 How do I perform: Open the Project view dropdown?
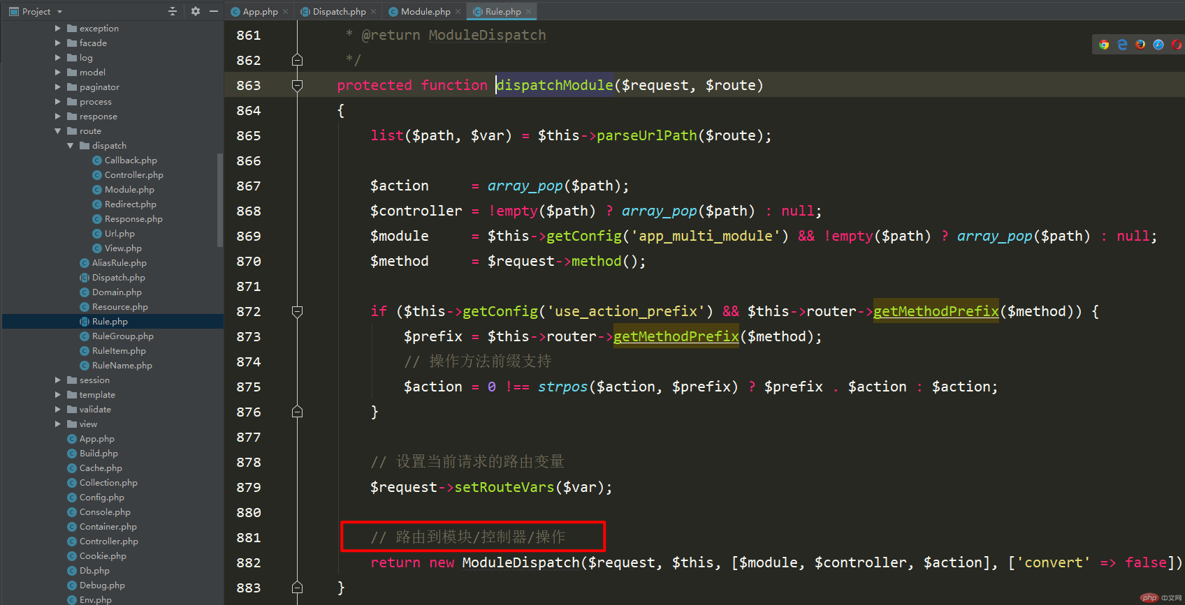coord(59,12)
